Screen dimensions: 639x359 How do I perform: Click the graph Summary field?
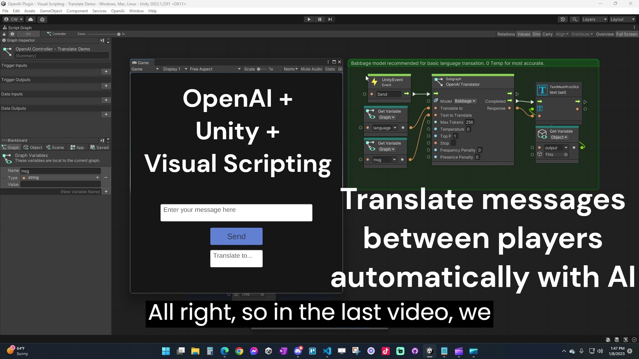62,56
